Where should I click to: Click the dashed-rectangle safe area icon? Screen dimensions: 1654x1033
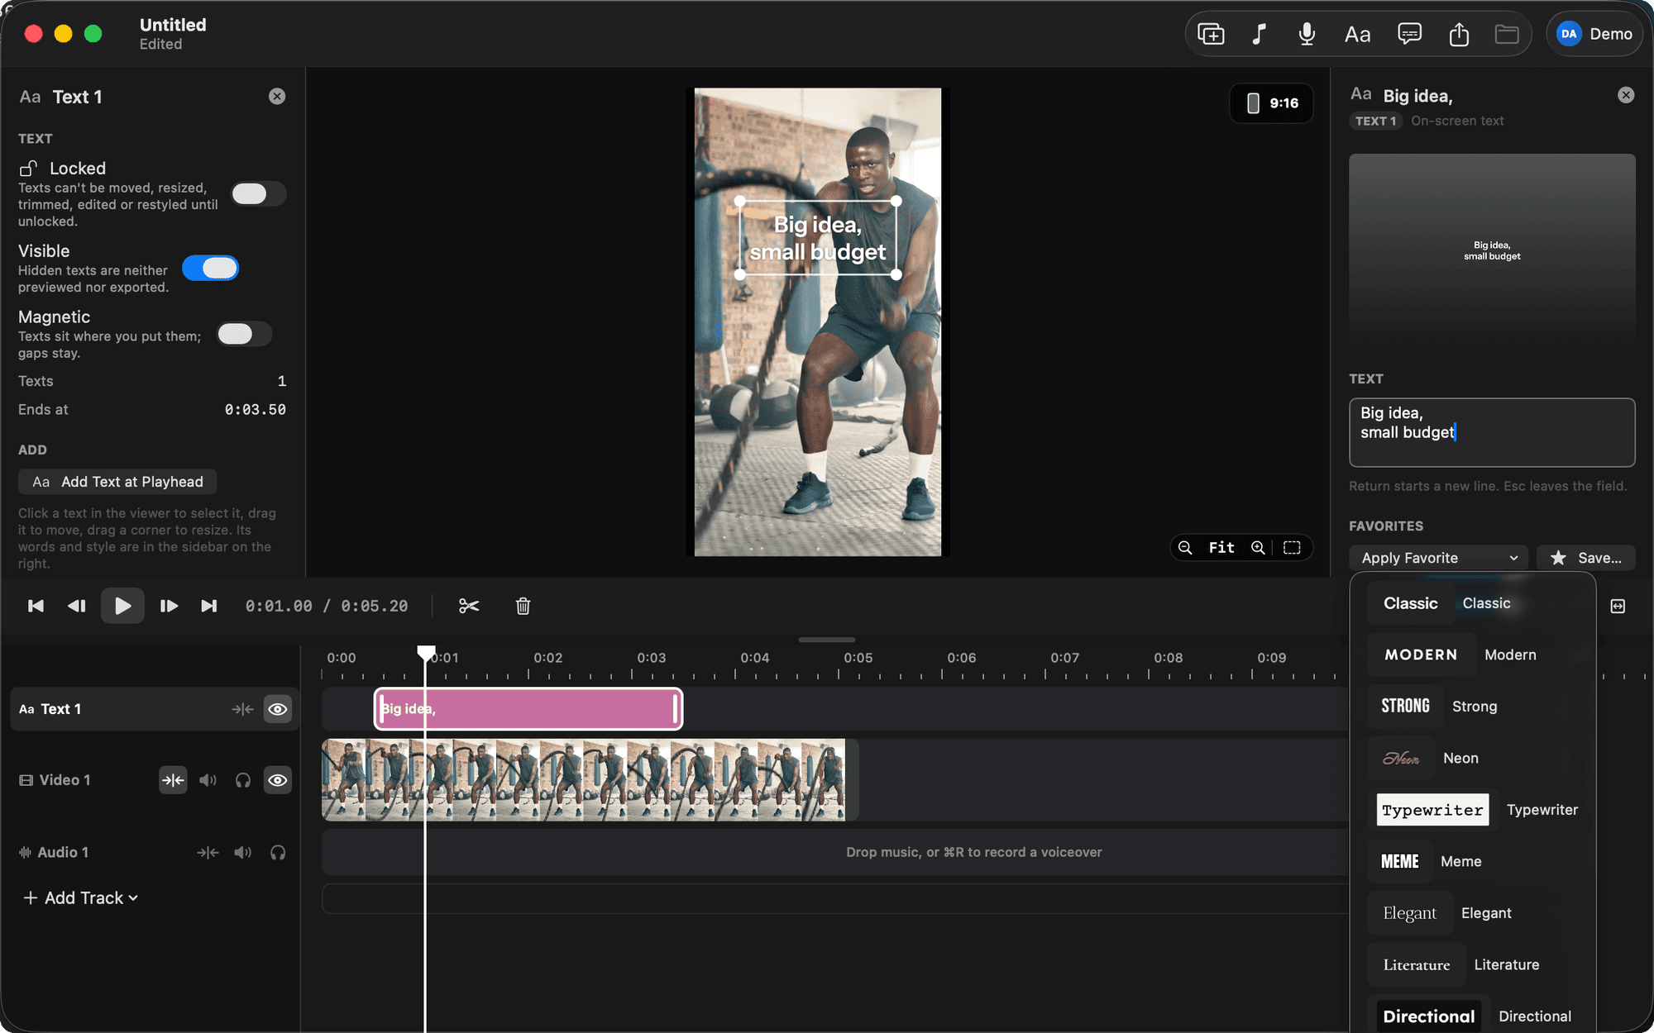click(1292, 548)
